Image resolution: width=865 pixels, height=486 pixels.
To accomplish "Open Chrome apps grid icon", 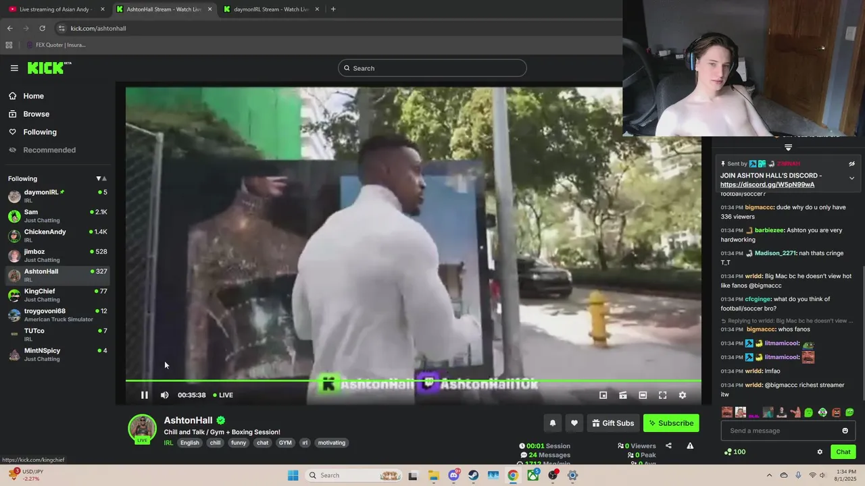I will tap(9, 45).
